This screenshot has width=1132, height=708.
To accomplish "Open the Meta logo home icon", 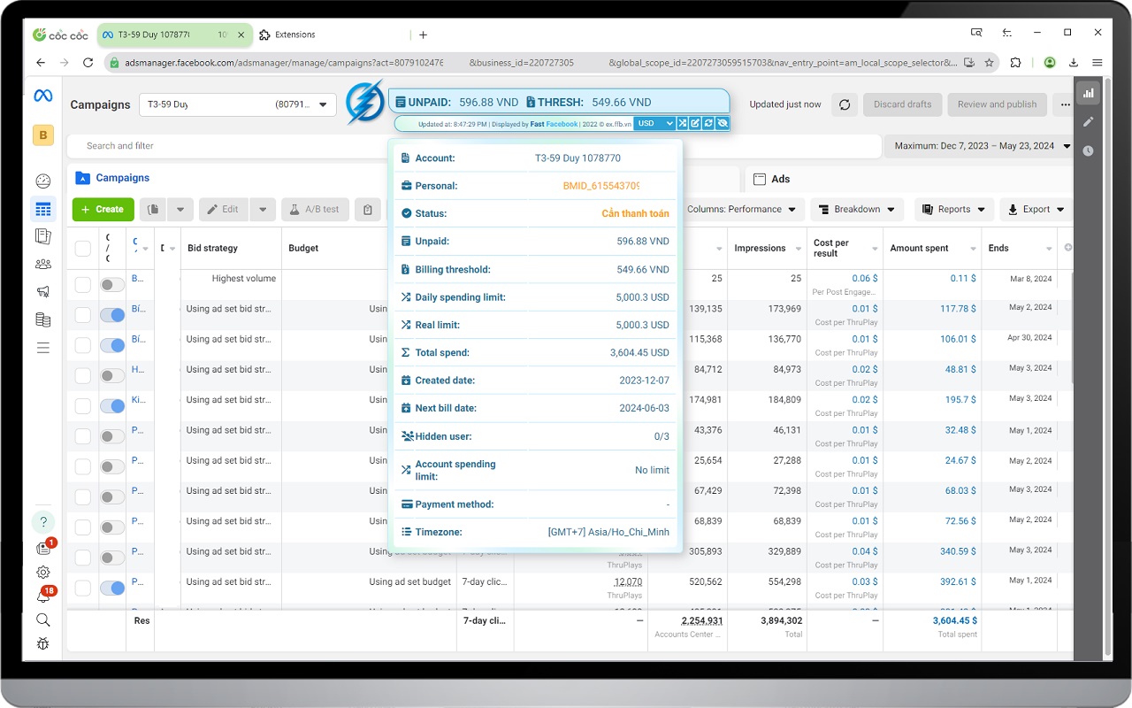I will click(42, 96).
